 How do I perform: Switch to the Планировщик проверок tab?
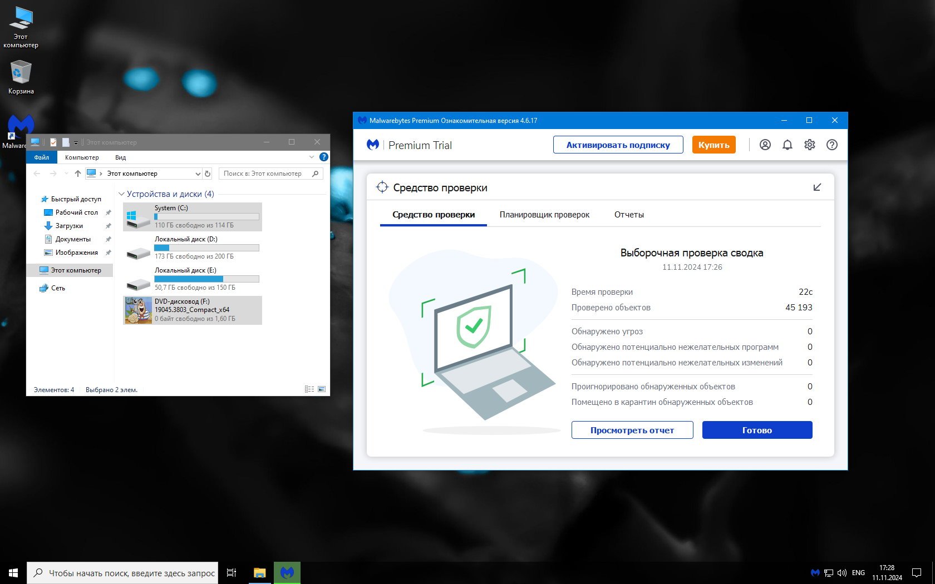pyautogui.click(x=544, y=215)
